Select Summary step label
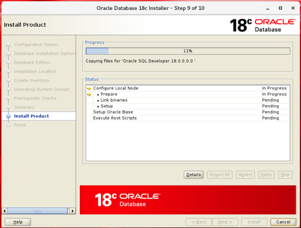This screenshot has width=301, height=228. pos(24,107)
